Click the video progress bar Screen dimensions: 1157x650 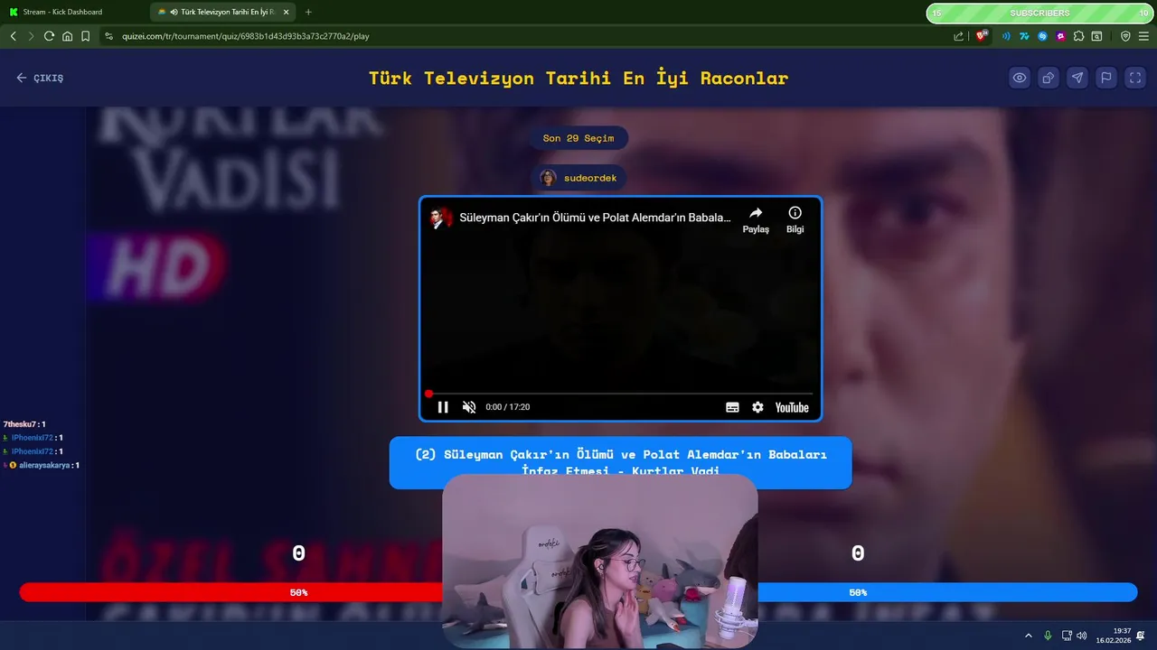coord(620,394)
